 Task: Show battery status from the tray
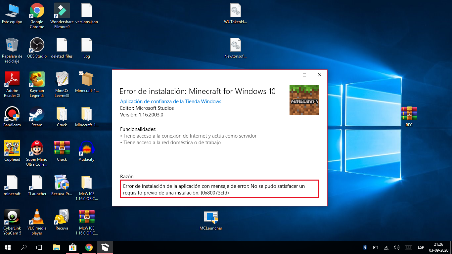376,247
